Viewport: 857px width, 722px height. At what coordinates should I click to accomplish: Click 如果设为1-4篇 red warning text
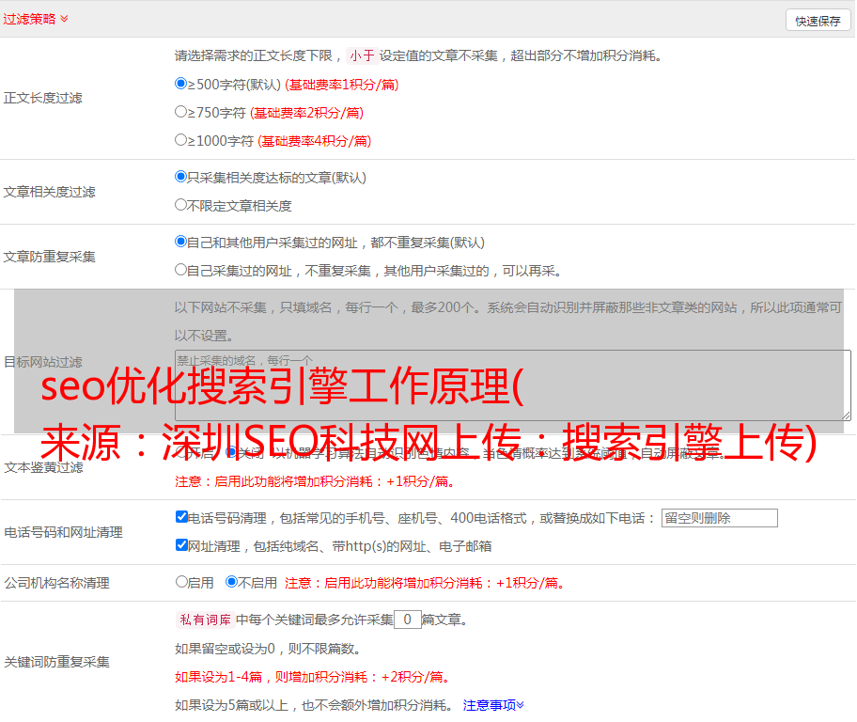[x=314, y=677]
